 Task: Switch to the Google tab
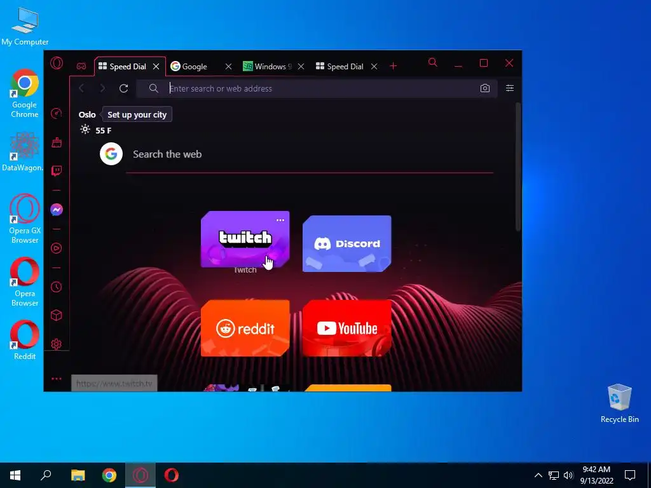point(195,66)
